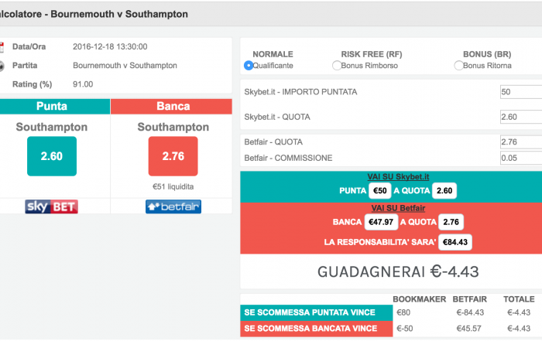Viewport: 542px width, 341px height.
Task: Click the Skybet.it QUOTA input field
Action: pos(521,117)
